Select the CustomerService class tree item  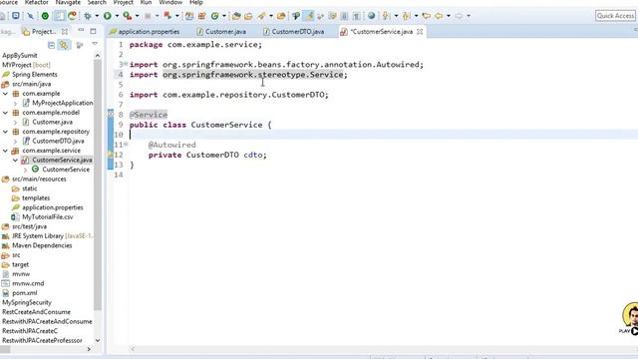tap(61, 170)
